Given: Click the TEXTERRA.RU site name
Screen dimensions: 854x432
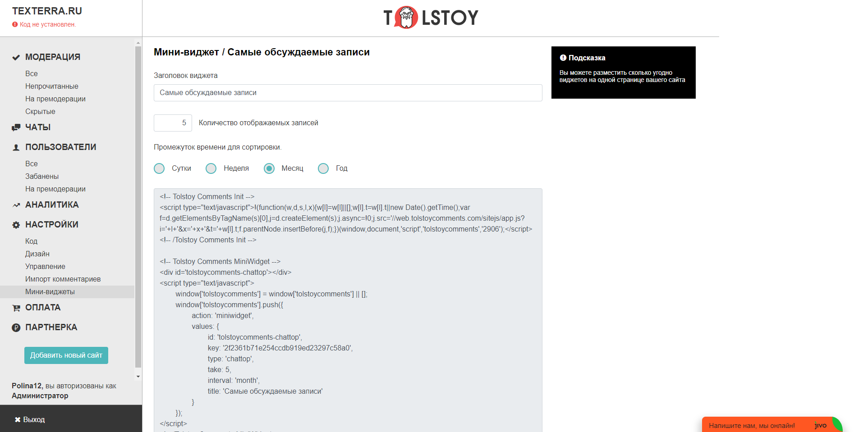Looking at the screenshot, I should [x=47, y=11].
